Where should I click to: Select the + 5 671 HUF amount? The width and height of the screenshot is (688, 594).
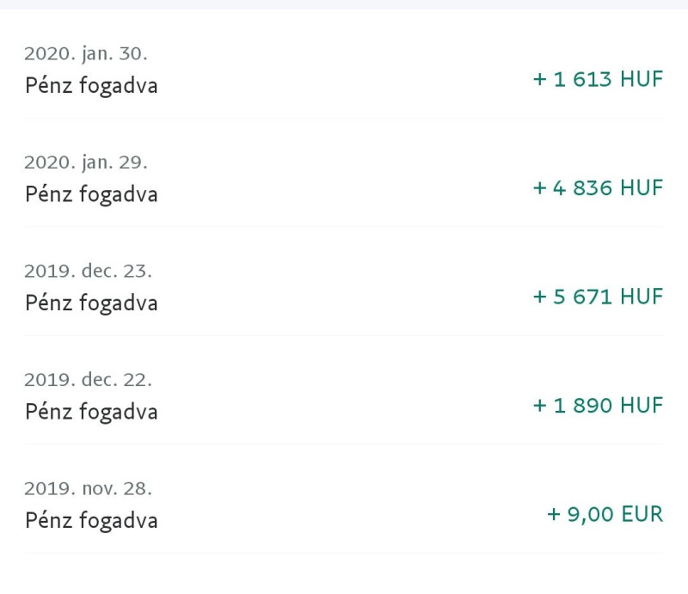(598, 297)
